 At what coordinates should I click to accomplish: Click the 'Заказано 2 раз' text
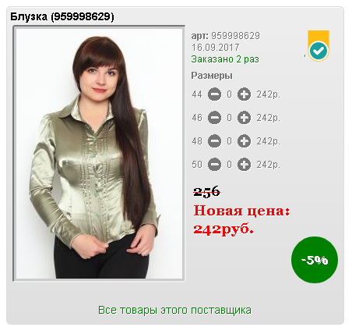point(225,59)
